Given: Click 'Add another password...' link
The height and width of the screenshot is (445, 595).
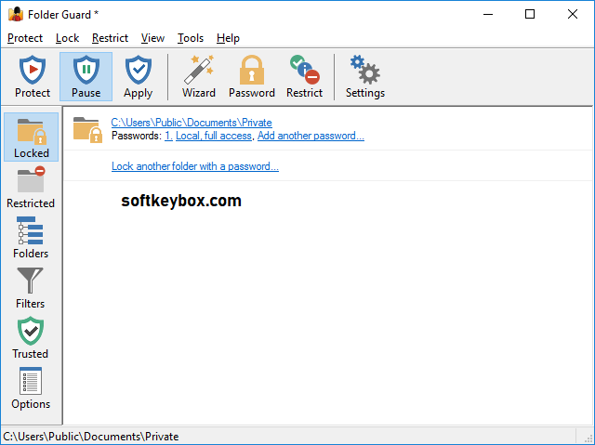Looking at the screenshot, I should (311, 136).
